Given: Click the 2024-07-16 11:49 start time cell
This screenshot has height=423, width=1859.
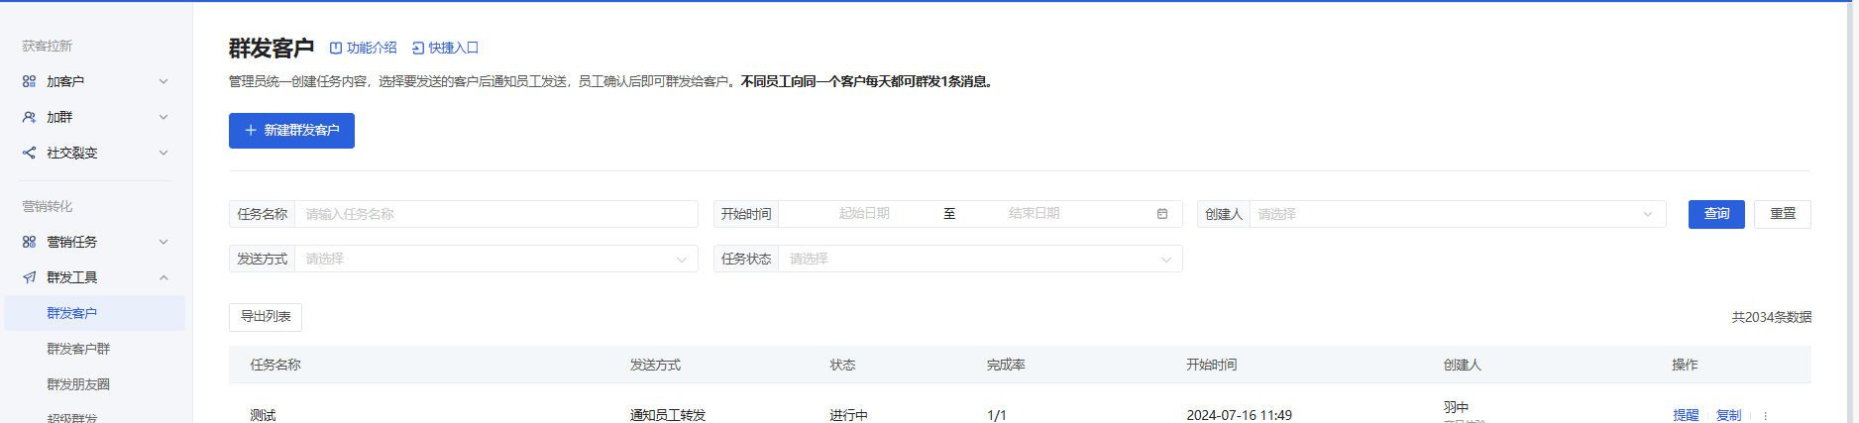Looking at the screenshot, I should point(1239,416).
